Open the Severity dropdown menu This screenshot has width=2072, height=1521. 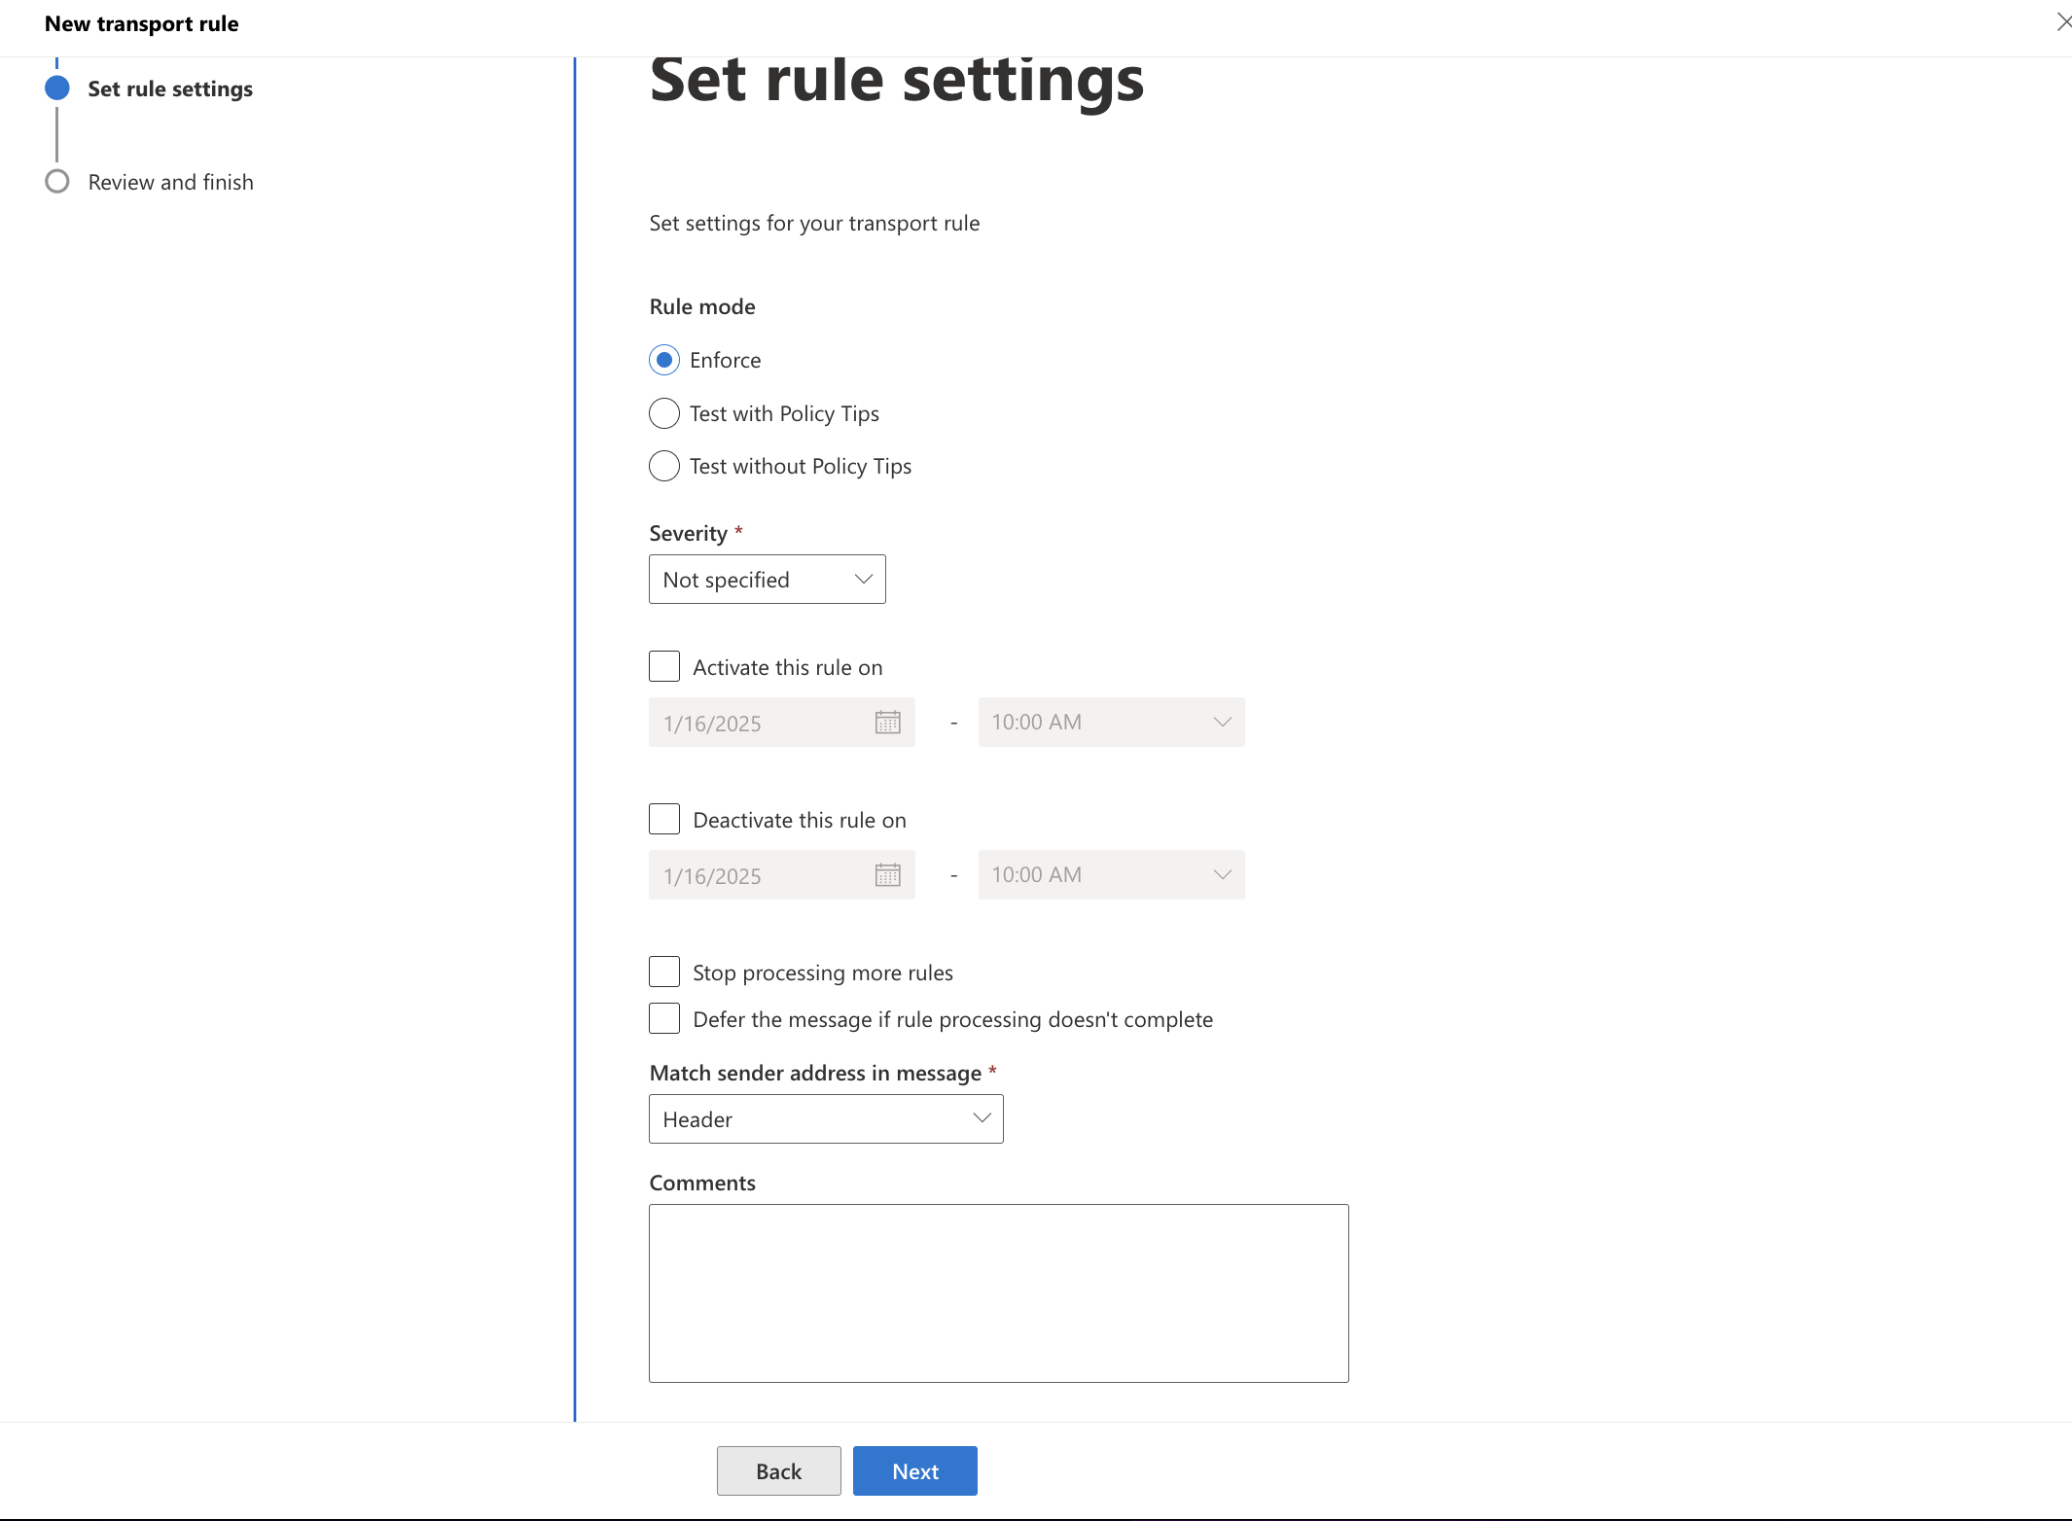point(768,579)
